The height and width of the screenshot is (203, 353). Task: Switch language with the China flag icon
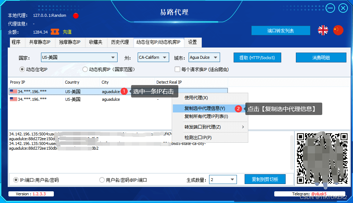point(338,30)
